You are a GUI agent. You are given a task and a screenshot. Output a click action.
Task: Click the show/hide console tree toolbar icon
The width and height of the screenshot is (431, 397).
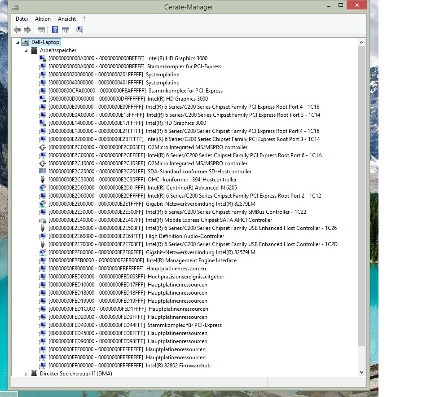41,30
